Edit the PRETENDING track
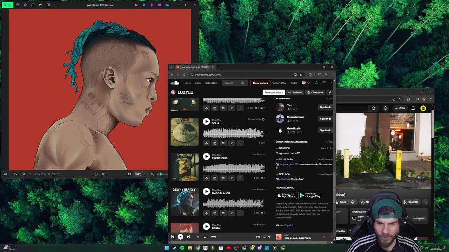Screen dimensions: 449x252 (232, 178)
